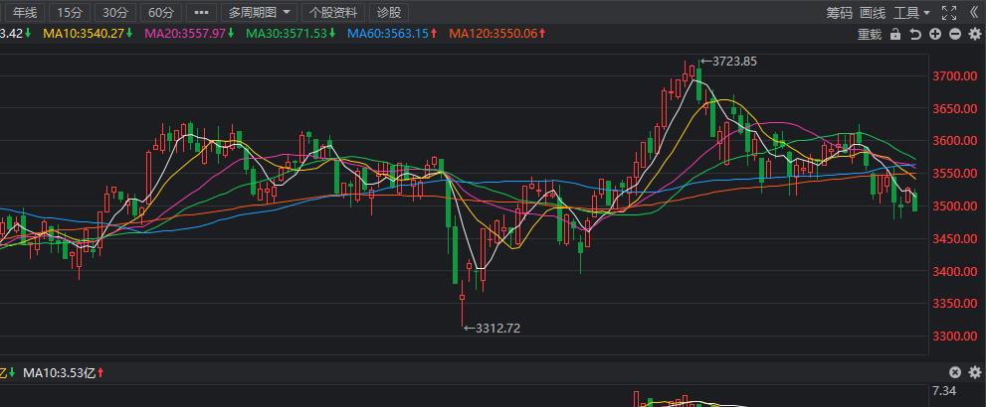Open the volume panel settings gear
This screenshot has height=407, width=986.
[975, 372]
